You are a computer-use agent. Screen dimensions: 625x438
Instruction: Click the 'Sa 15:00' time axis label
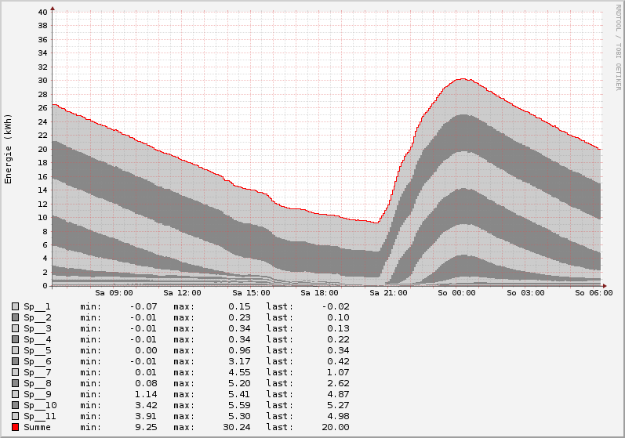251,293
